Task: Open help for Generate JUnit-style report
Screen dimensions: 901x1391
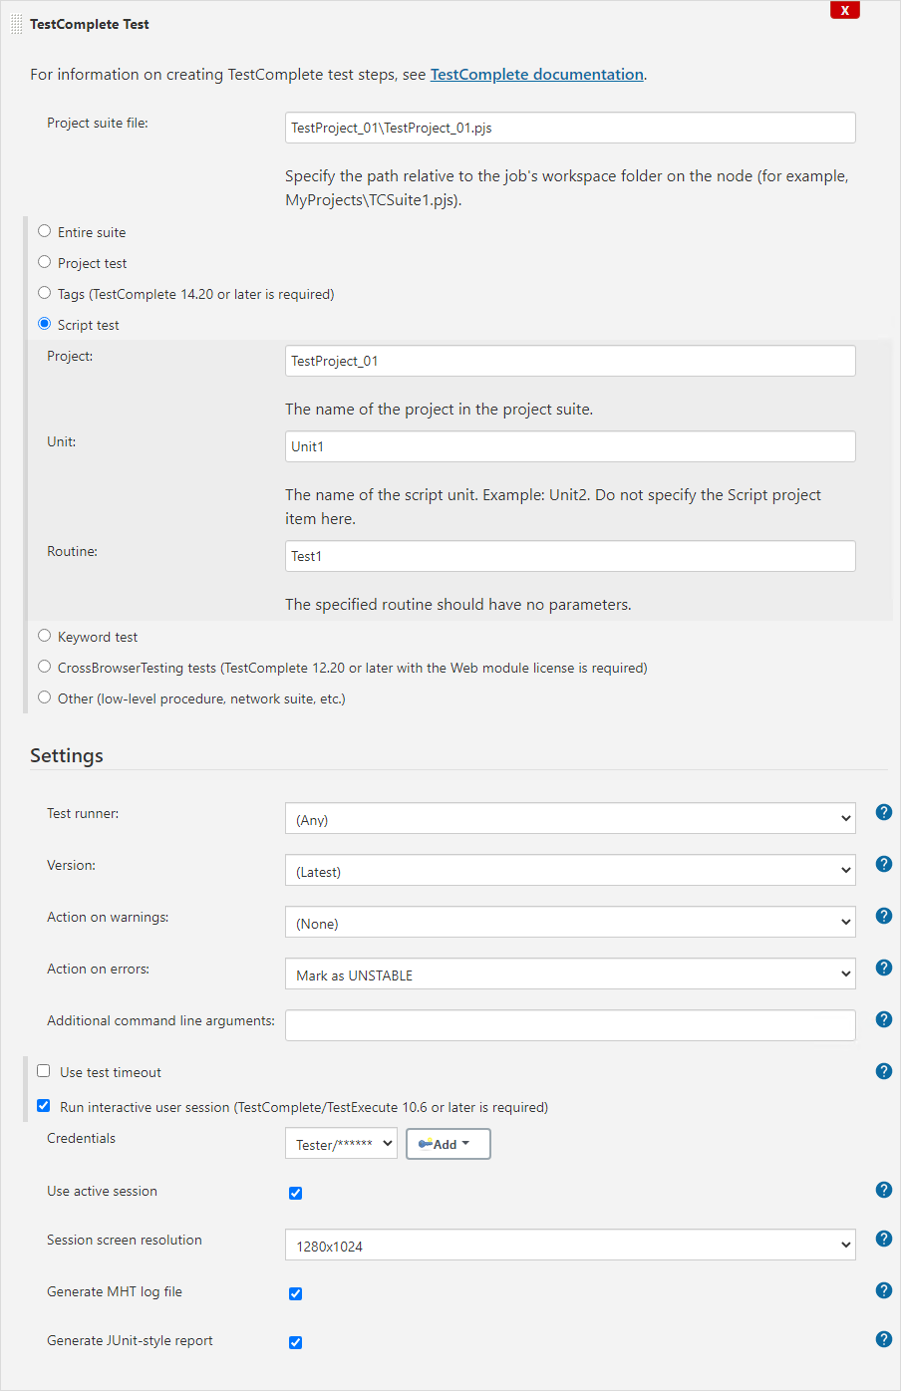Action: 883,1339
